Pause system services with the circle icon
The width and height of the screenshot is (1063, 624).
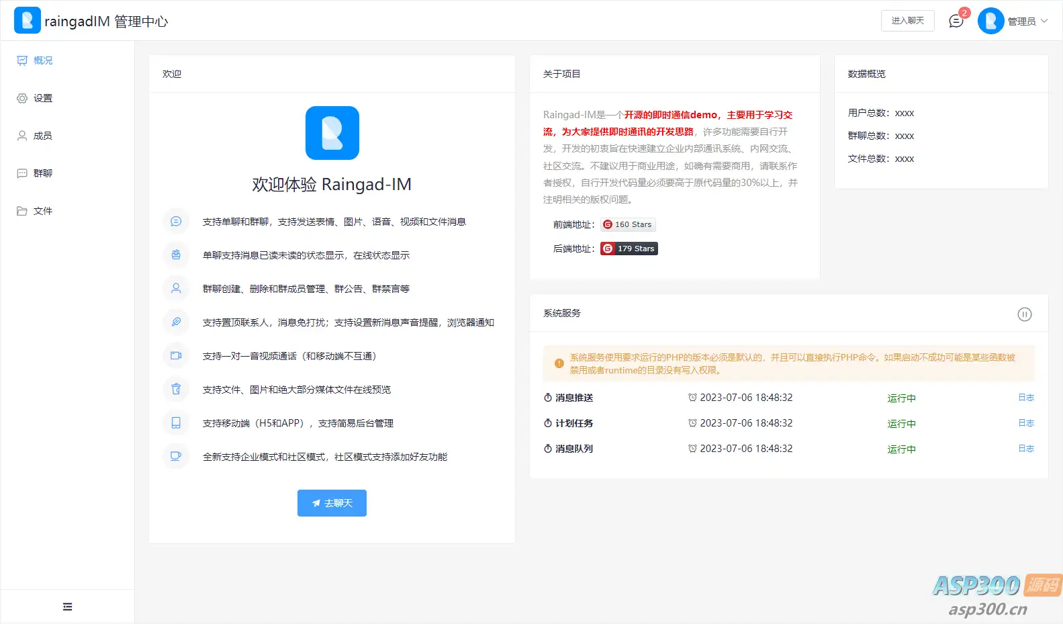(x=1025, y=314)
